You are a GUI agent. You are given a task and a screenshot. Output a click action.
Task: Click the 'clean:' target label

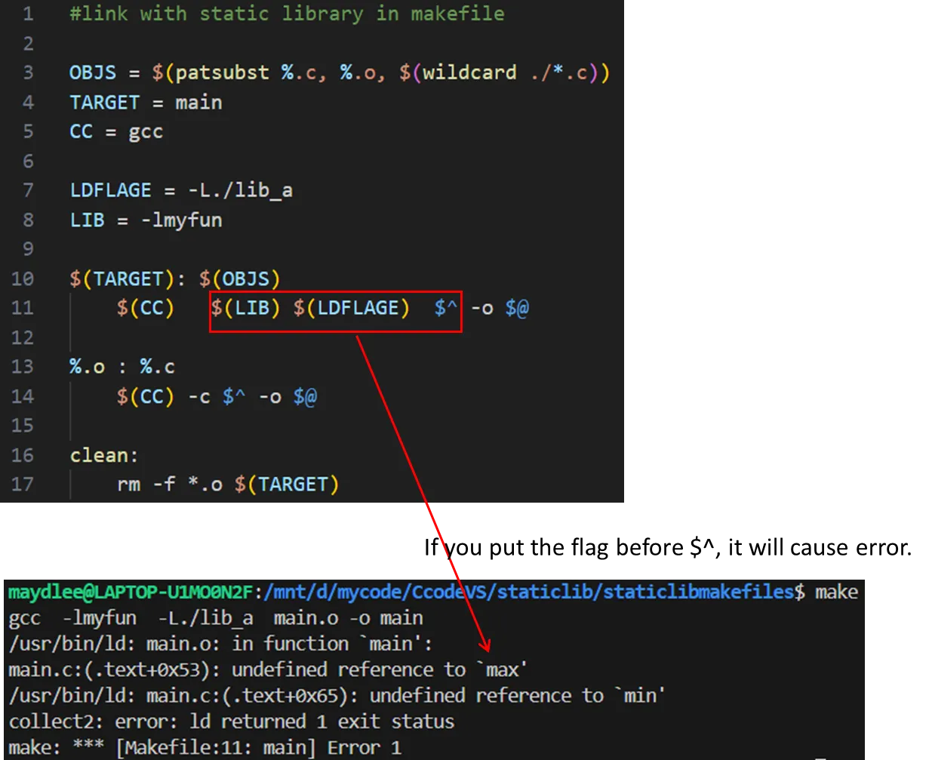click(x=105, y=456)
